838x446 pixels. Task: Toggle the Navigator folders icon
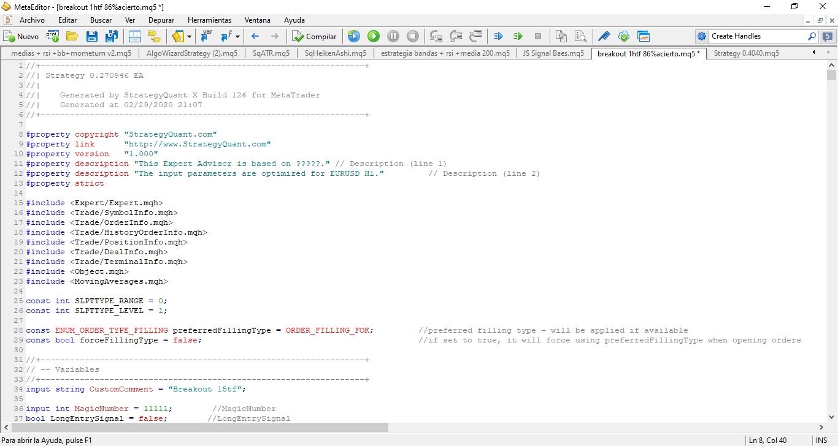click(154, 36)
